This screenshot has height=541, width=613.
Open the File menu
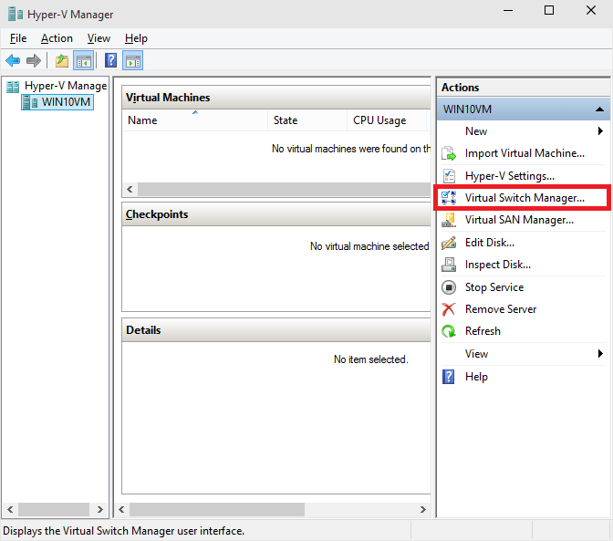(x=18, y=38)
